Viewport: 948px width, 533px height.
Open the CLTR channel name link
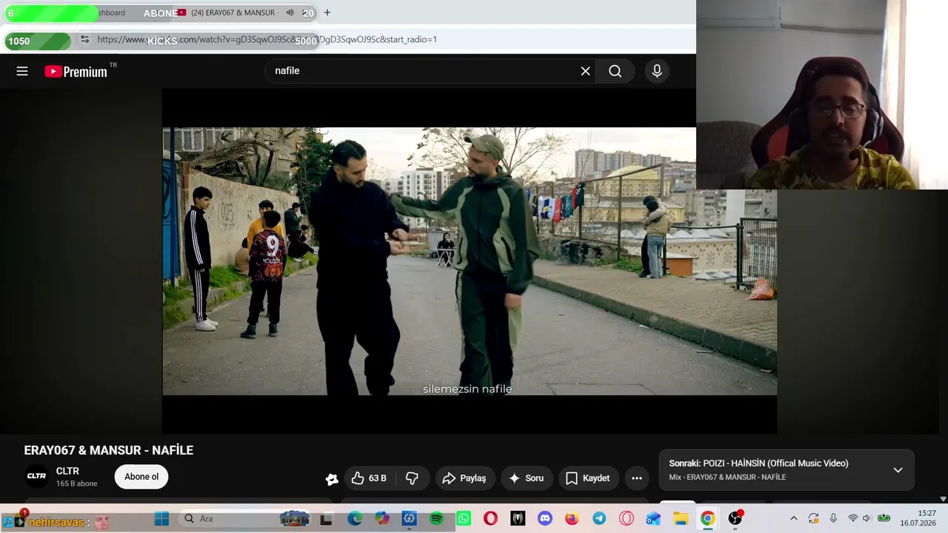67,471
